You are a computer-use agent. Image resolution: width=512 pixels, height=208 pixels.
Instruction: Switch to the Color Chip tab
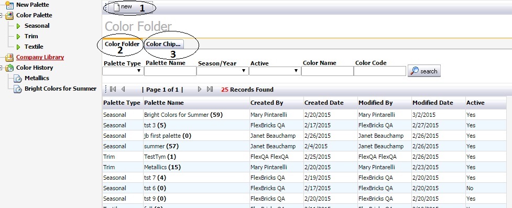164,44
